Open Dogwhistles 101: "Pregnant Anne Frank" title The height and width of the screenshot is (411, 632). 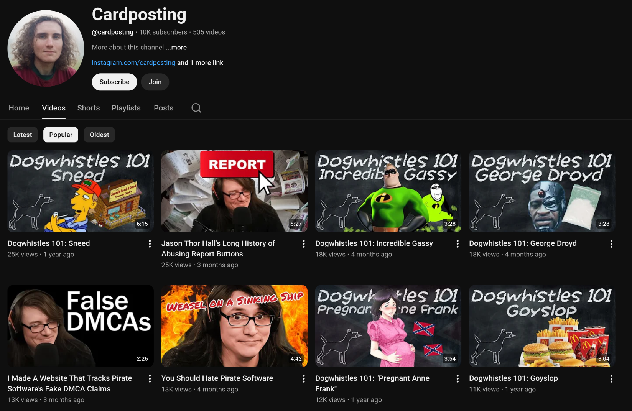[372, 384]
